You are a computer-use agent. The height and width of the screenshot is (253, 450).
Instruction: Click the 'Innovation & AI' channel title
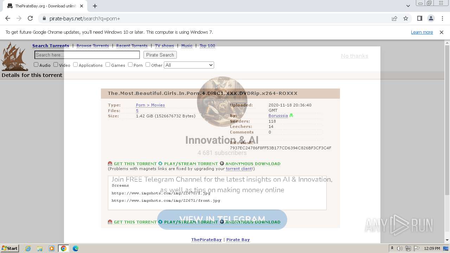pos(222,140)
